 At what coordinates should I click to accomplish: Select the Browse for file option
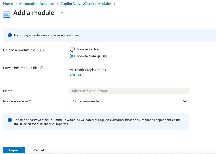tap(72, 49)
